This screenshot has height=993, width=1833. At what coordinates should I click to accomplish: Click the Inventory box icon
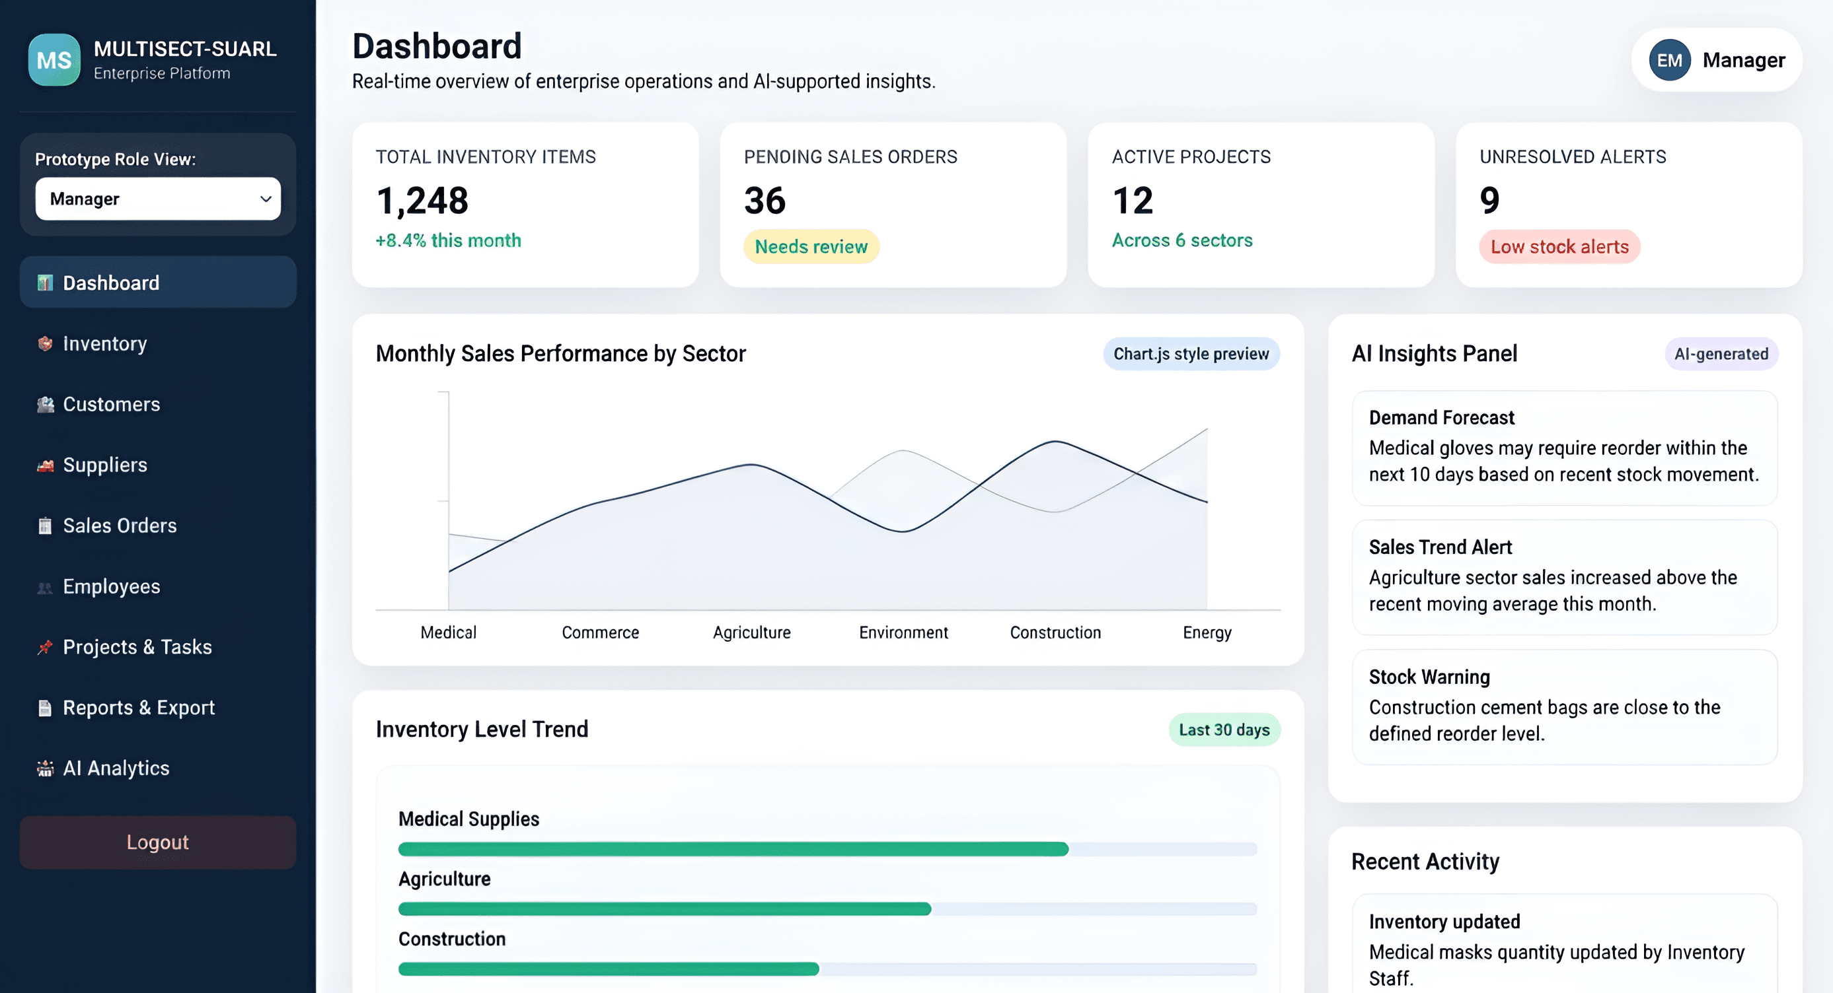click(x=45, y=343)
